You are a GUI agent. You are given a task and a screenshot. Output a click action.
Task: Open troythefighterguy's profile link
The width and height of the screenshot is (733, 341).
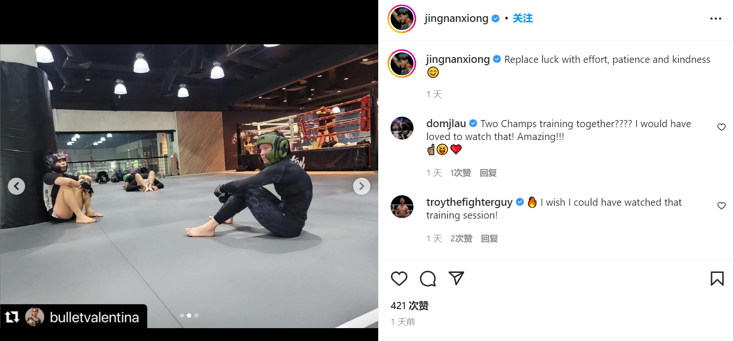469,202
